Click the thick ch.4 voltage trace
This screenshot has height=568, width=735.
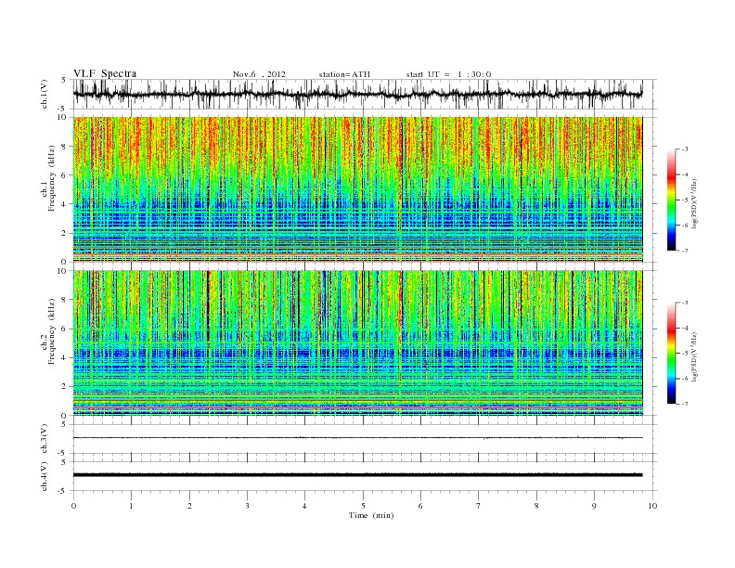pos(357,475)
